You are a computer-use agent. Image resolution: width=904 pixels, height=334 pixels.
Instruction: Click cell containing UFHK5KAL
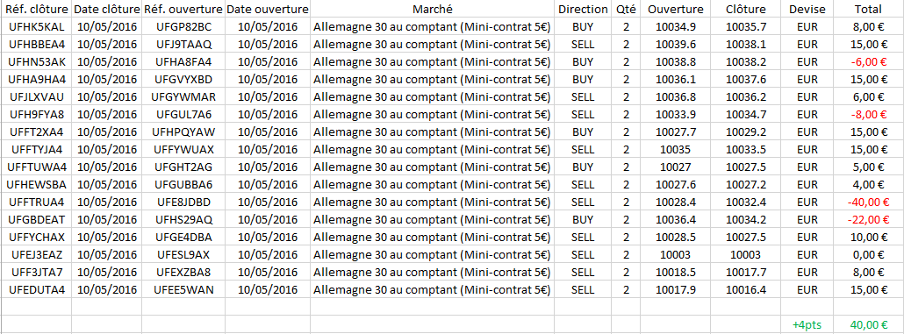coord(37,26)
